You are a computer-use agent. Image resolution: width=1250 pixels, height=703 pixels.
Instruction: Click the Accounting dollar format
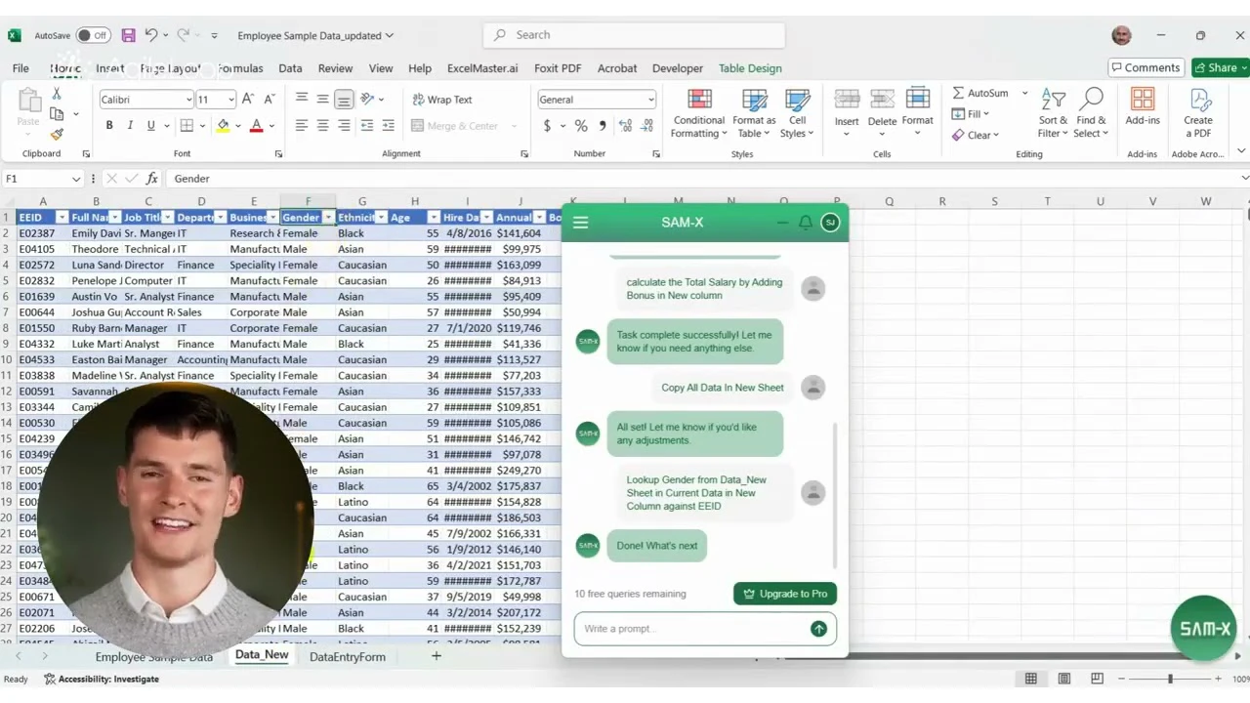click(547, 126)
